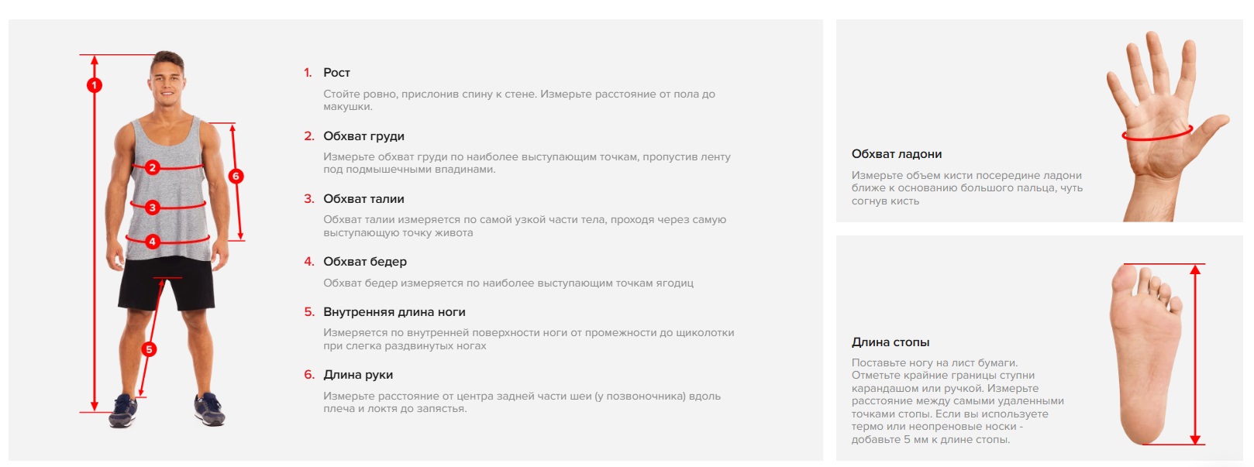
Task: Click the "Рост" heading
Action: (336, 73)
